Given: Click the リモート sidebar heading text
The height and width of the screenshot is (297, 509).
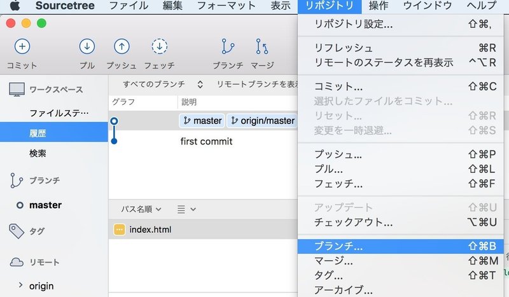Looking at the screenshot, I should 45,262.
